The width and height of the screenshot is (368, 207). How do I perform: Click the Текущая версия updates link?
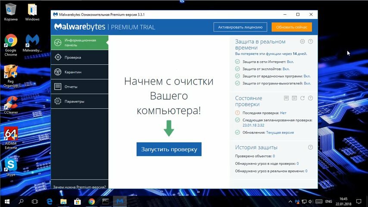click(280, 132)
